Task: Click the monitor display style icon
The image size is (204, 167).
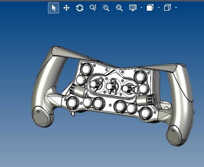Action: [x=133, y=8]
